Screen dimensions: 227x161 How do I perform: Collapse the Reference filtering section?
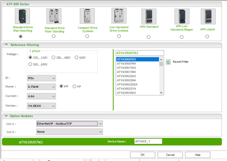pos(6,45)
